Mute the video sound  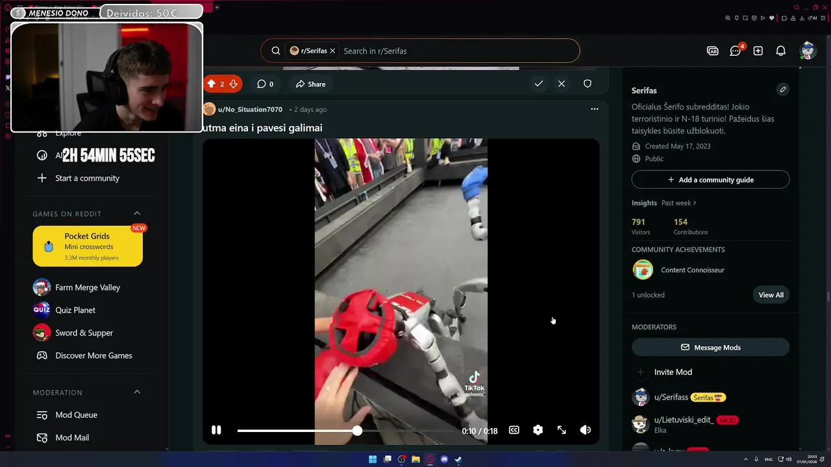pos(586,430)
